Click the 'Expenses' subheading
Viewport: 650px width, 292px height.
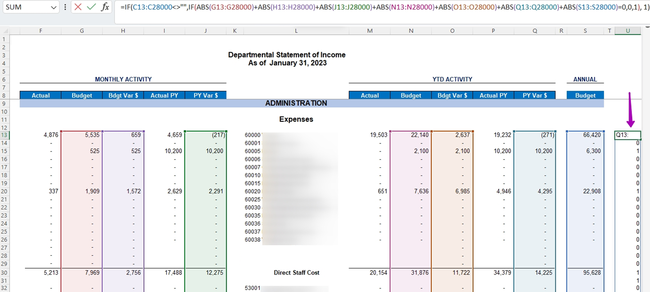[x=296, y=119]
